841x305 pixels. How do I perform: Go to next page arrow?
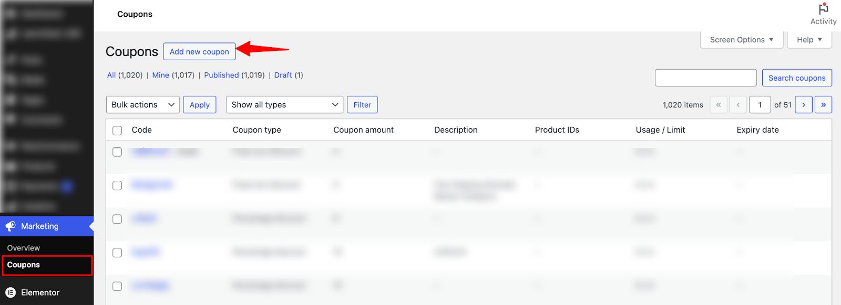click(803, 105)
